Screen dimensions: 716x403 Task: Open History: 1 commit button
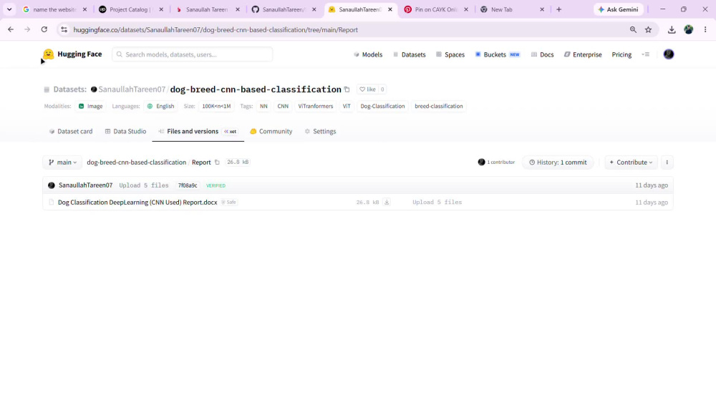[558, 162]
